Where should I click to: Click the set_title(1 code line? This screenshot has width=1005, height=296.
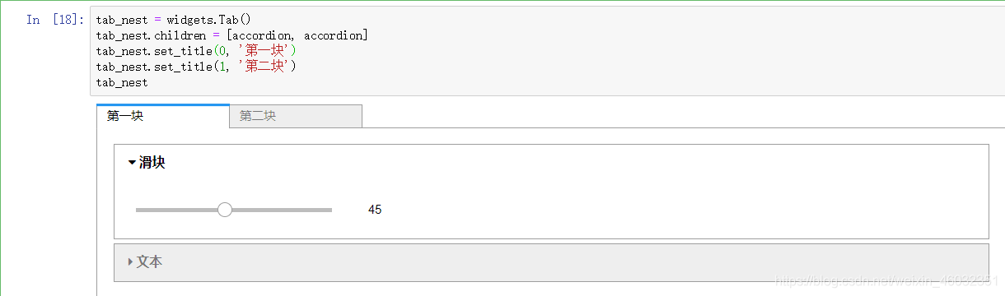coord(196,67)
